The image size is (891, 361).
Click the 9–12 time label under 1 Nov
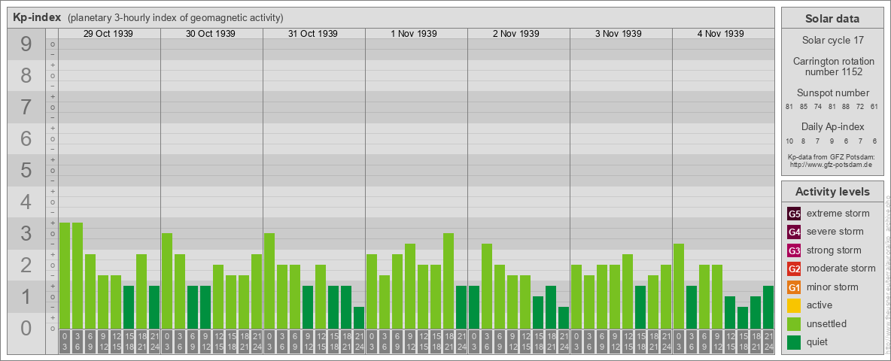410,343
